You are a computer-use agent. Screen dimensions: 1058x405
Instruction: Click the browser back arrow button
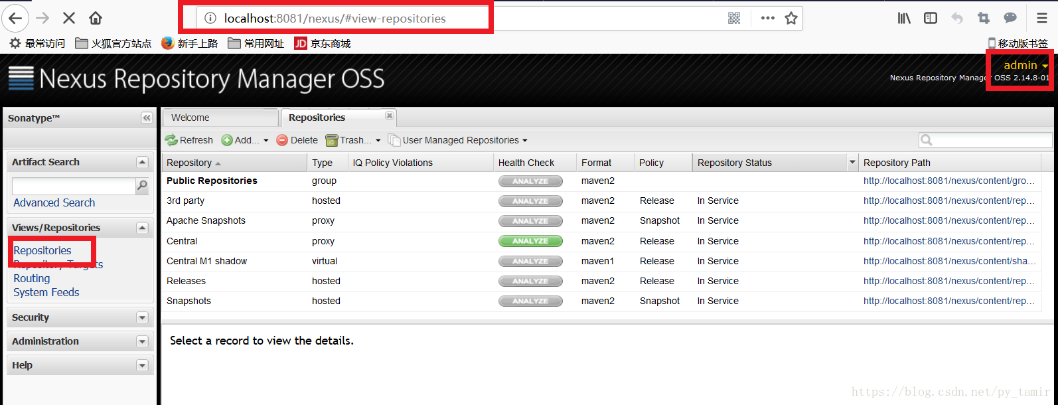pos(16,18)
